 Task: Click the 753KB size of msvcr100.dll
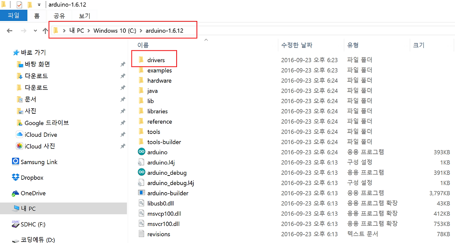[442, 224]
